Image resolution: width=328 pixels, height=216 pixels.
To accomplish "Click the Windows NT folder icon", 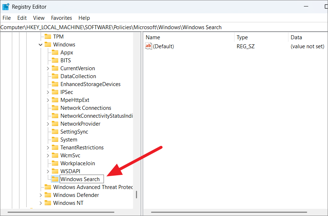I will 48,203.
